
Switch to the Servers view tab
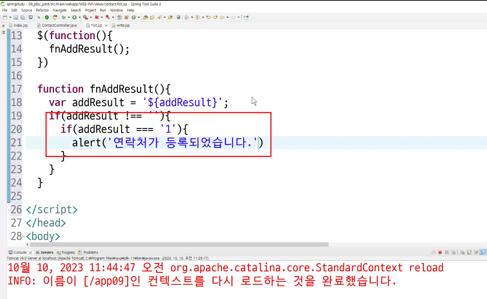point(44,252)
